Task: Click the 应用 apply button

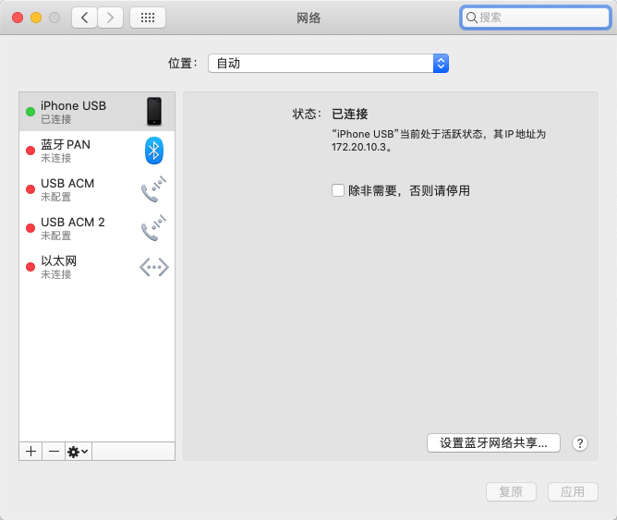Action: [x=573, y=491]
